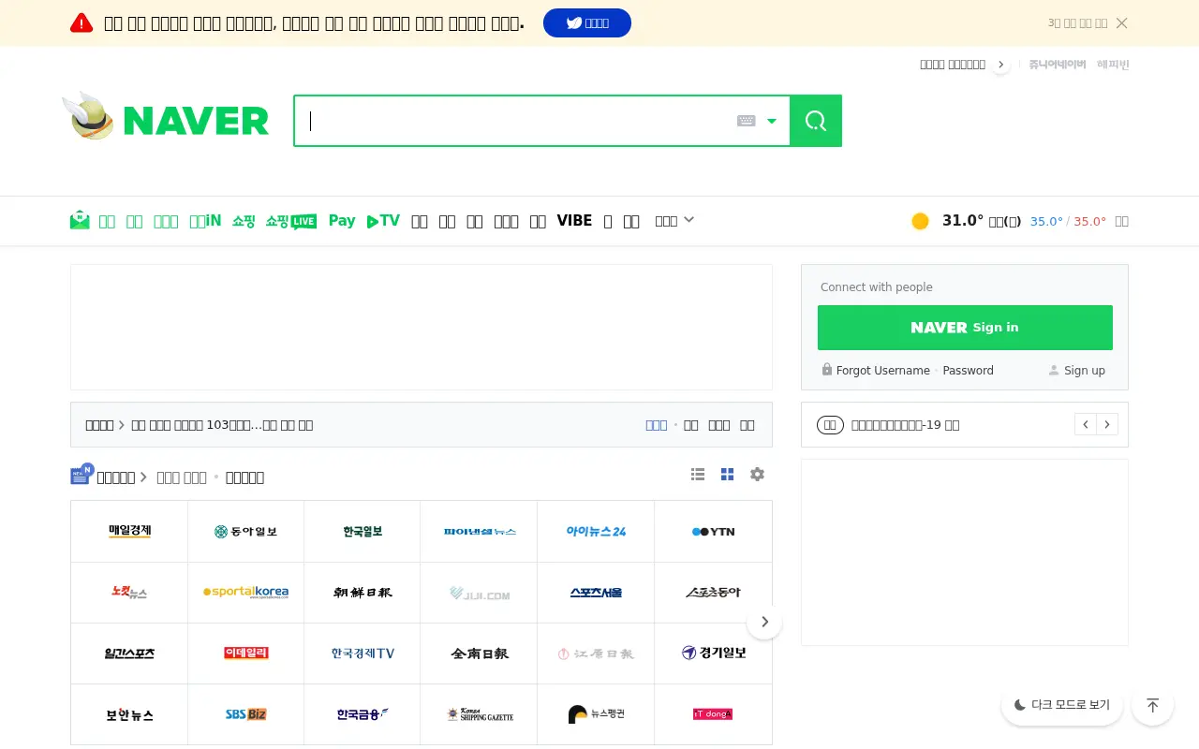Show the previous issue ticker item
Image resolution: width=1199 pixels, height=749 pixels.
pyautogui.click(x=1086, y=425)
